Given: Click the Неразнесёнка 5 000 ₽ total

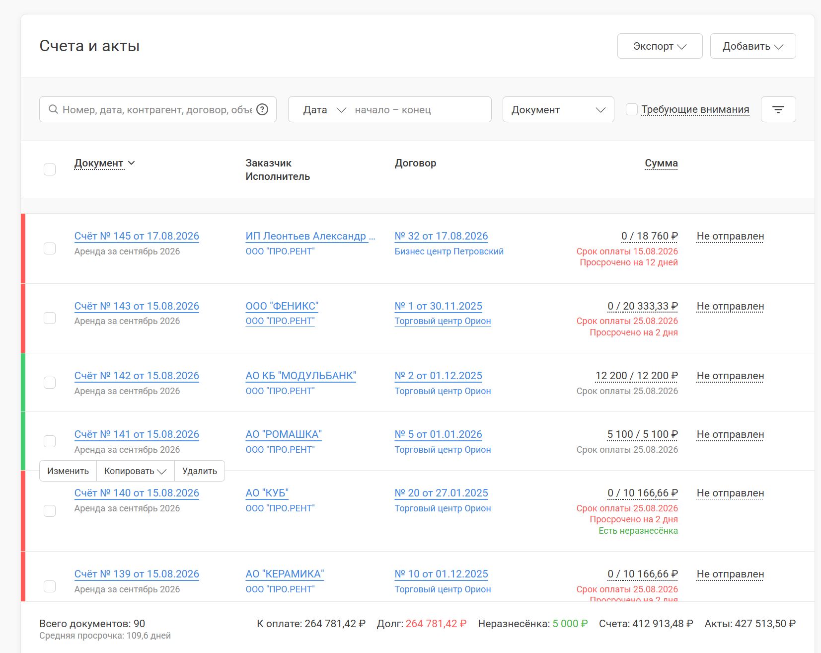Looking at the screenshot, I should pos(570,624).
